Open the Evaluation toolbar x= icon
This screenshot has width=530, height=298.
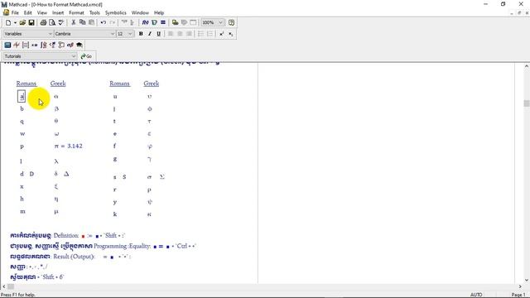coord(35,45)
